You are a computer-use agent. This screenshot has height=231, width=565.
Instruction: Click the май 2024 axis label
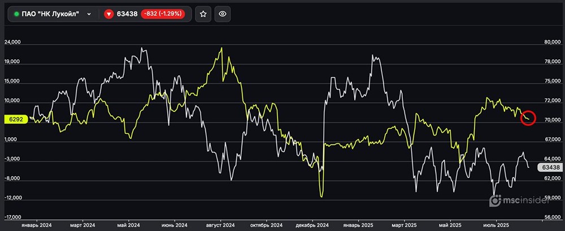tap(129, 225)
